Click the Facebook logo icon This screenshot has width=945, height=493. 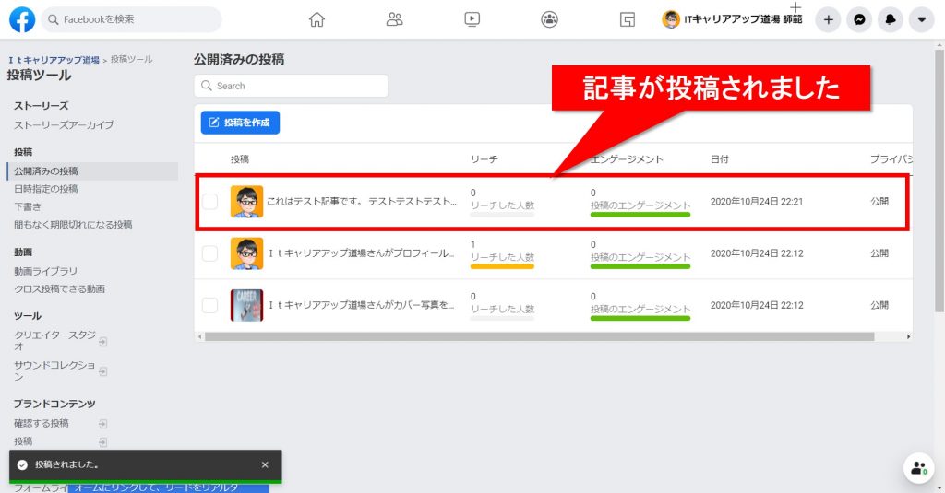pos(22,19)
